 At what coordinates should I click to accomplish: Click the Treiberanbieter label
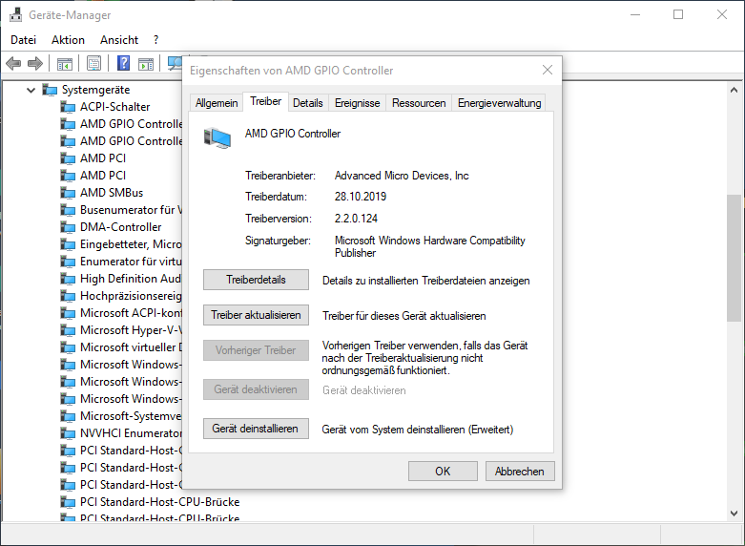tap(280, 176)
